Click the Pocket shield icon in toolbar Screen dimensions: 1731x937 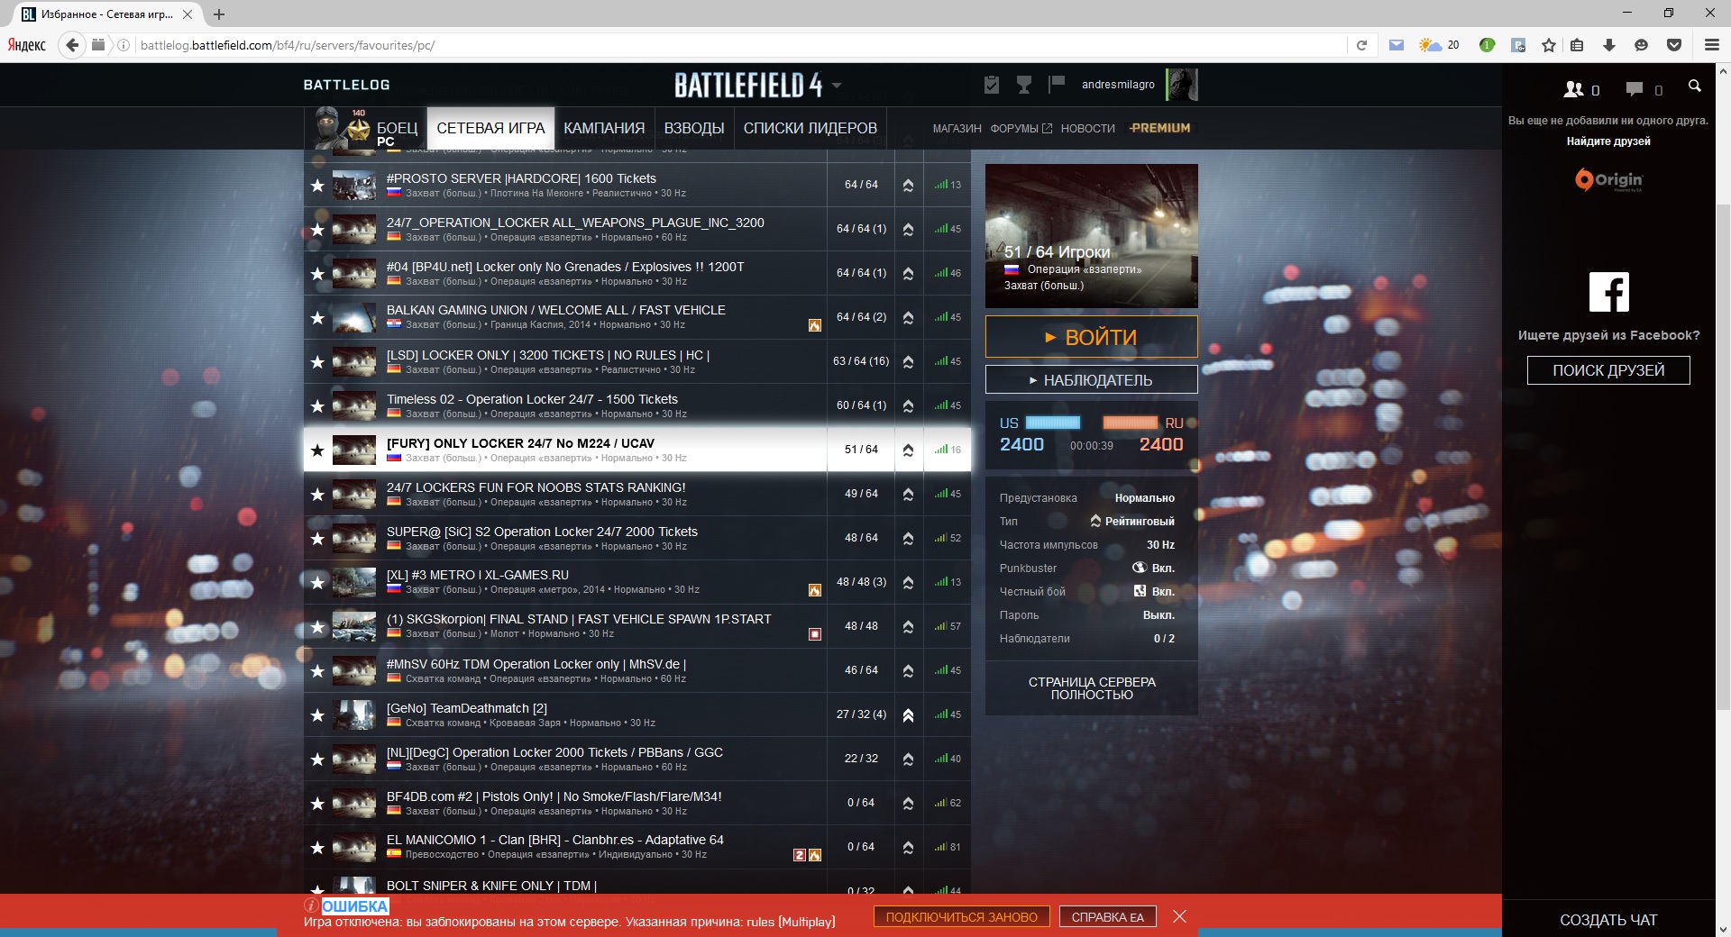pyautogui.click(x=1674, y=45)
